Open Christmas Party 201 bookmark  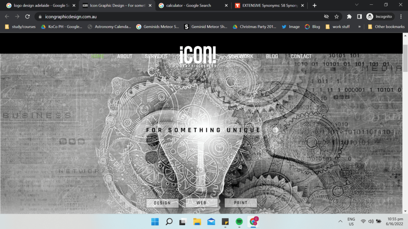255,27
